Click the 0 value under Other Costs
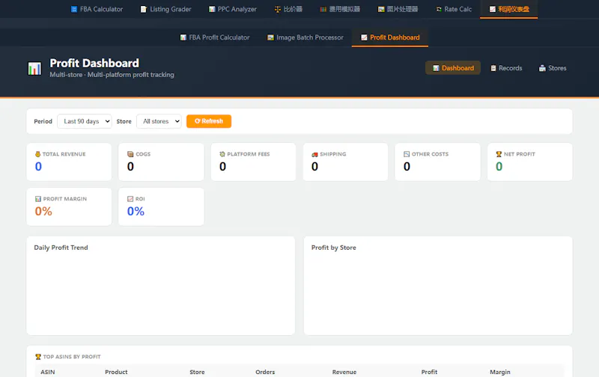599x377 pixels. click(407, 166)
